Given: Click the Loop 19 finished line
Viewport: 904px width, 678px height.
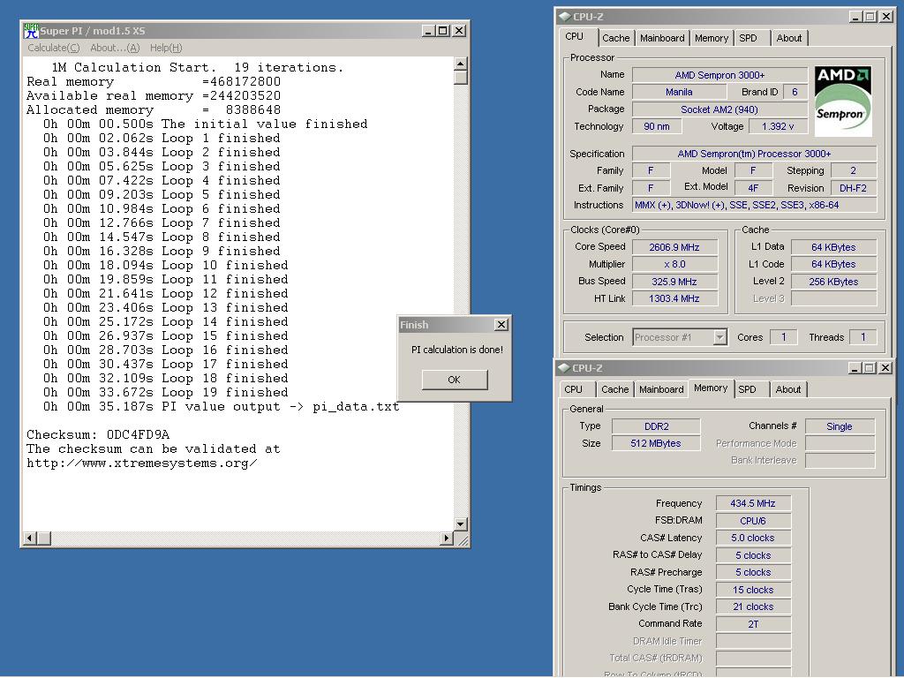Looking at the screenshot, I should (x=165, y=393).
